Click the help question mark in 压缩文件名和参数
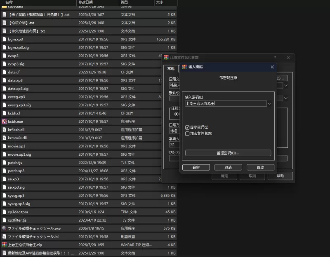This screenshot has width=330, height=257. 275,58
